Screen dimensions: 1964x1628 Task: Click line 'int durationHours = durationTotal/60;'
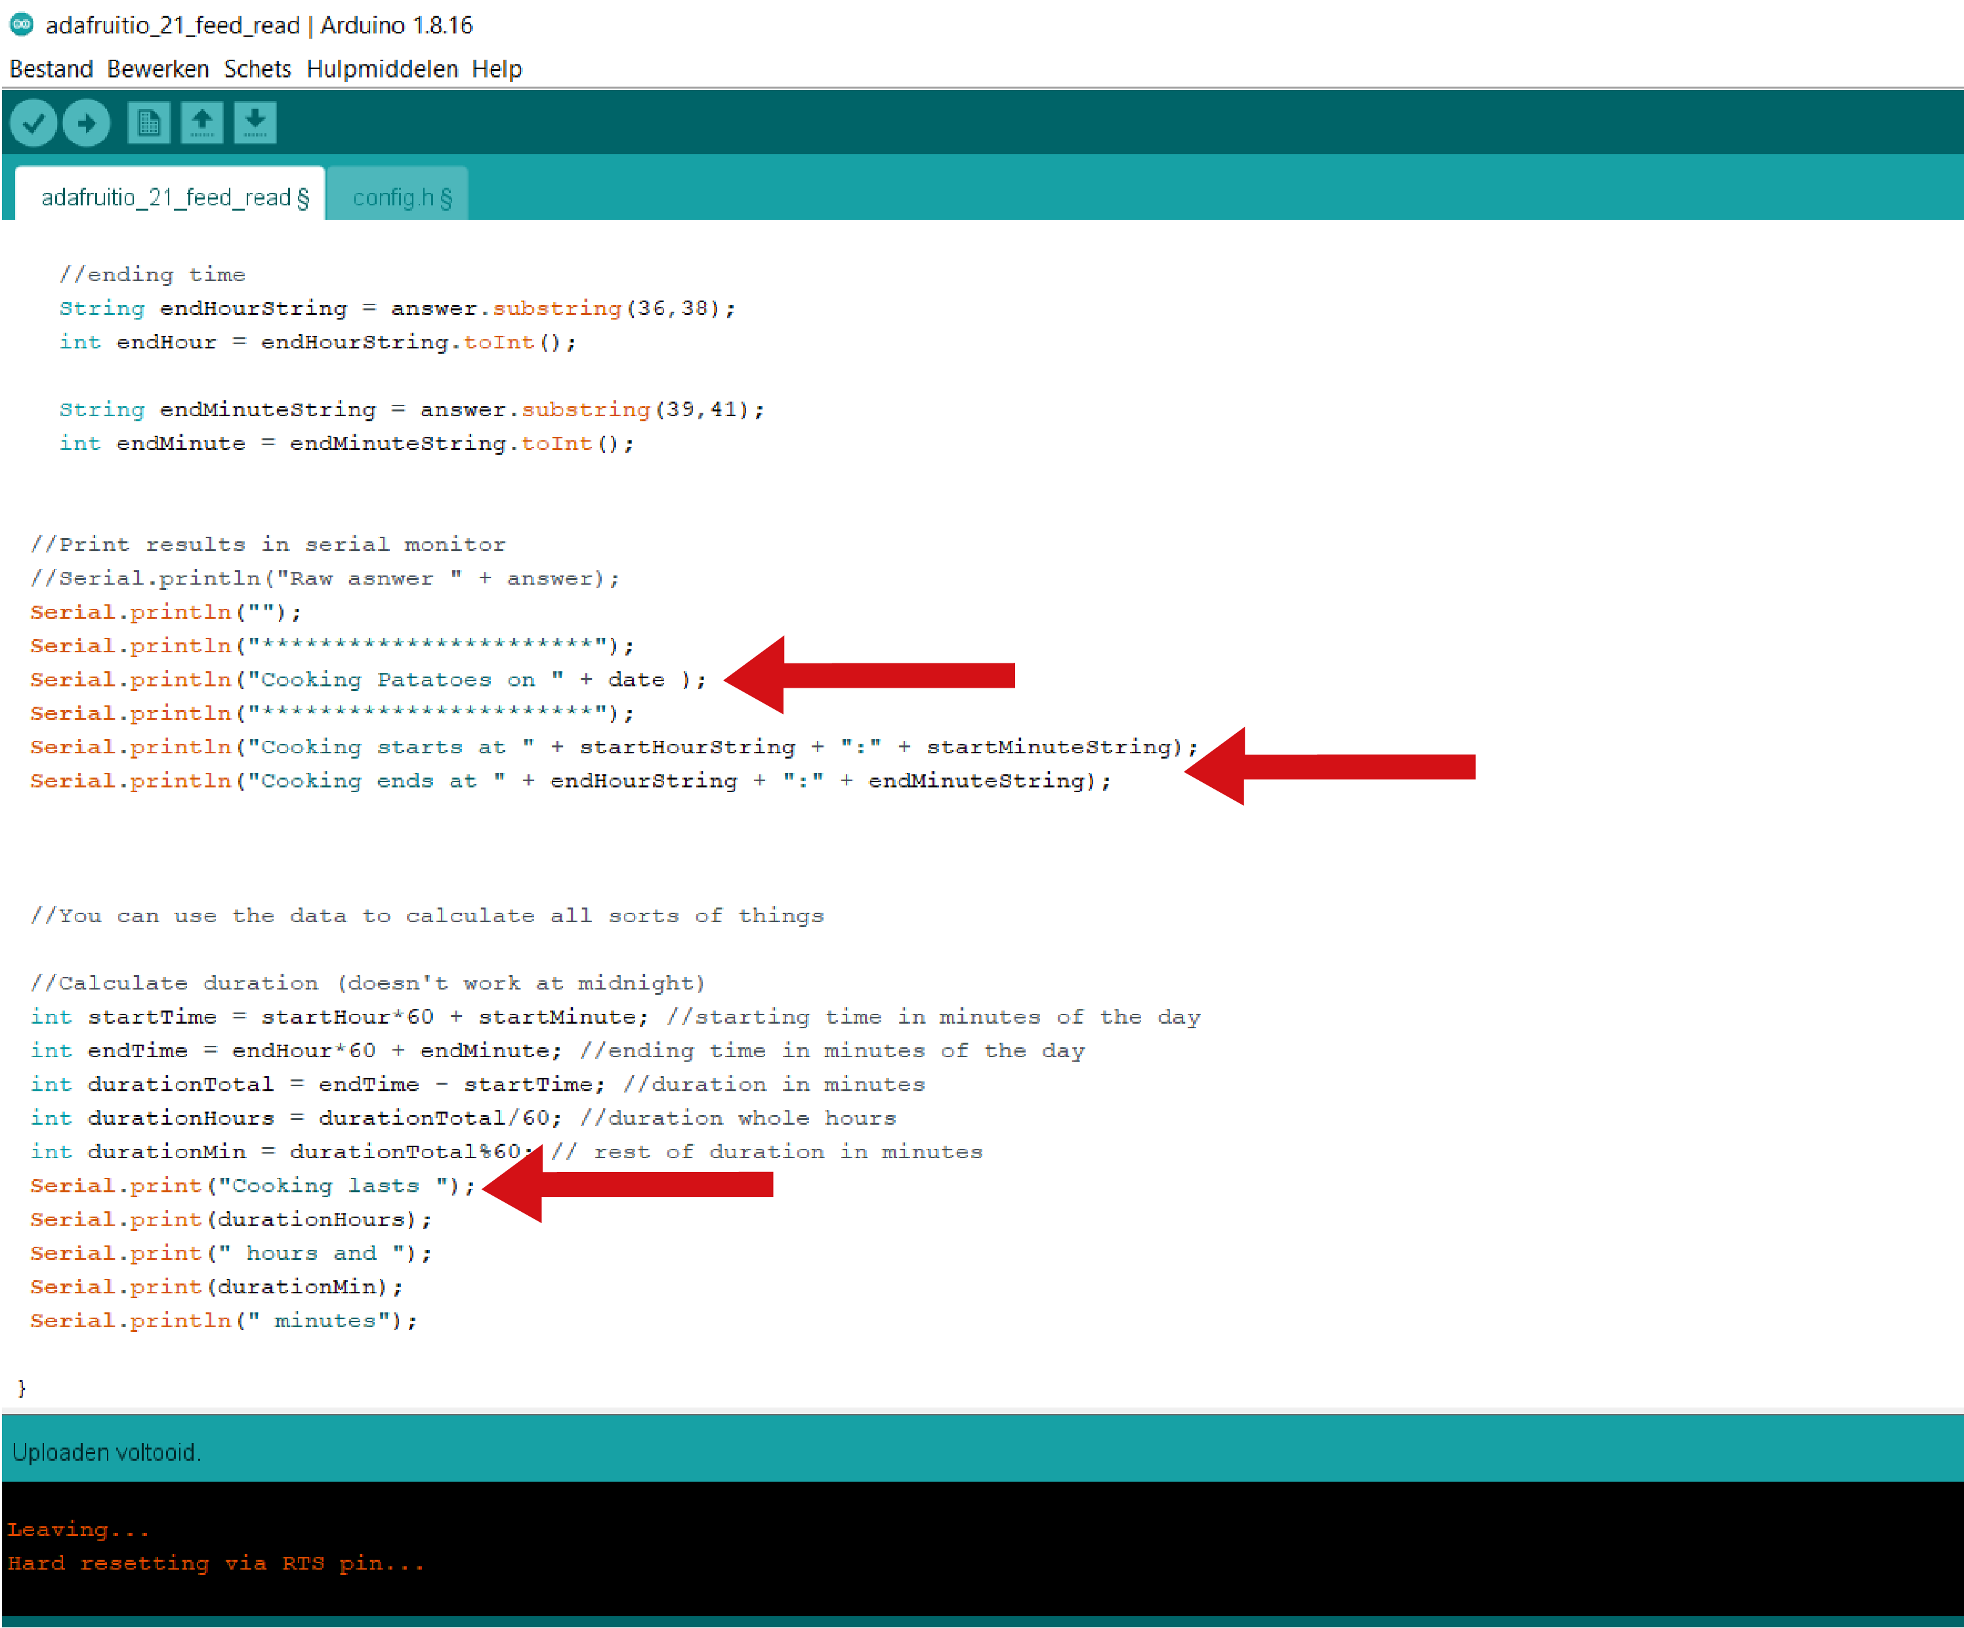point(295,1117)
